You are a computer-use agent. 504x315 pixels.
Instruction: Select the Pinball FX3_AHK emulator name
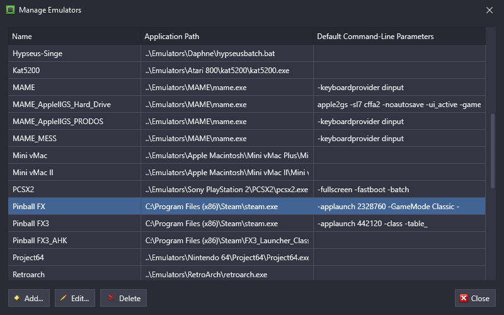click(x=40, y=241)
